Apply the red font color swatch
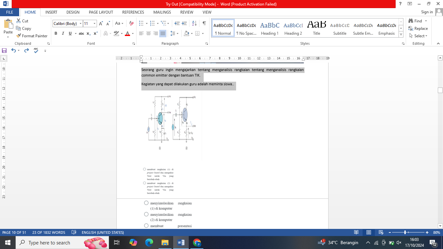443x249 pixels. coord(127,33)
